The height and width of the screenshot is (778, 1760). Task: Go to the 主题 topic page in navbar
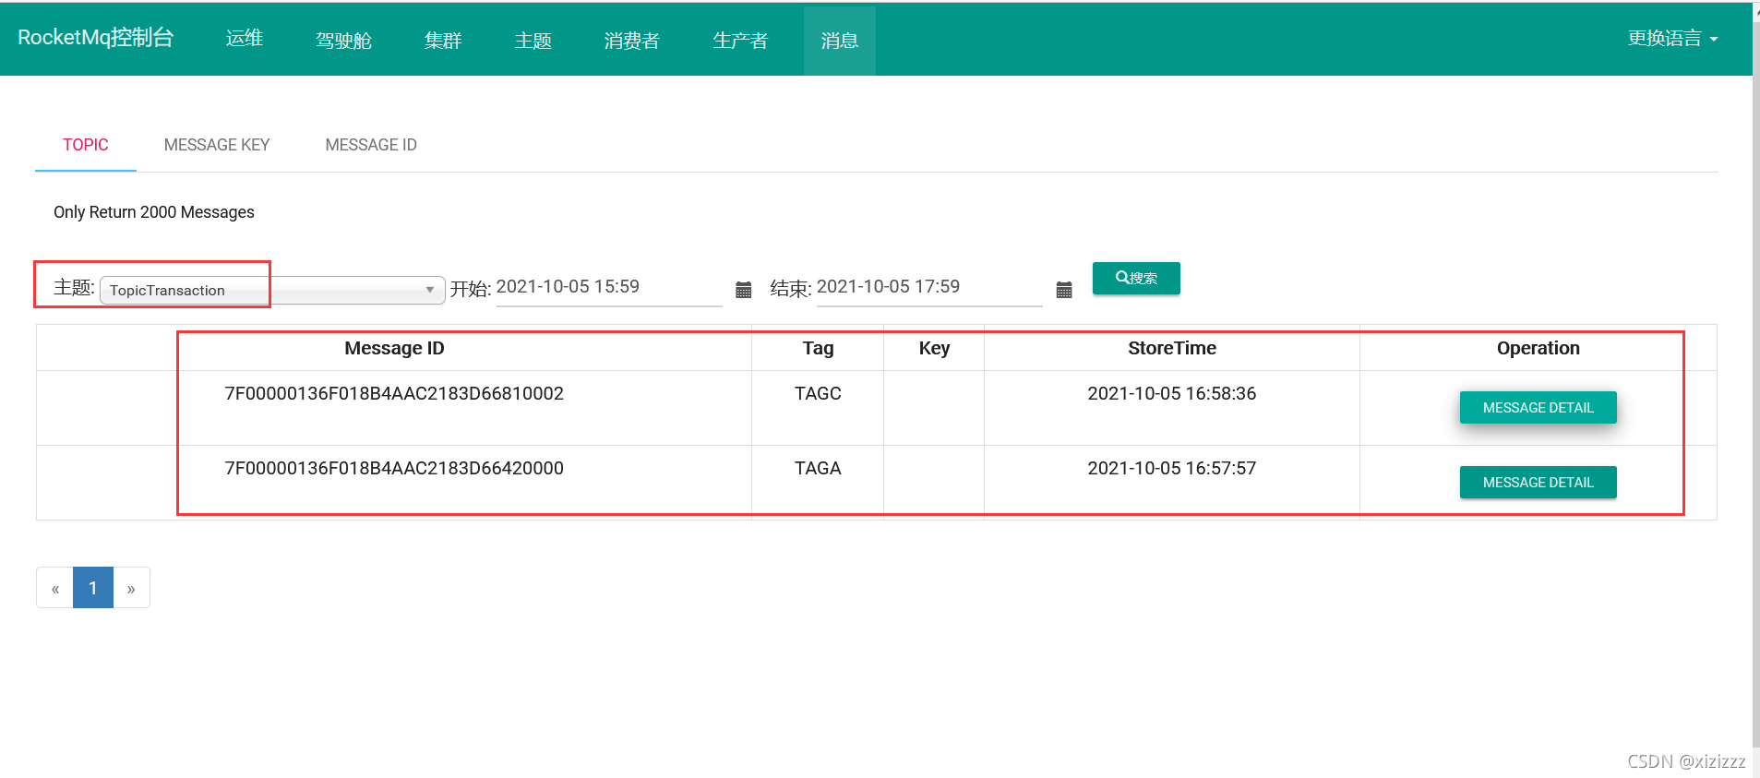click(533, 40)
